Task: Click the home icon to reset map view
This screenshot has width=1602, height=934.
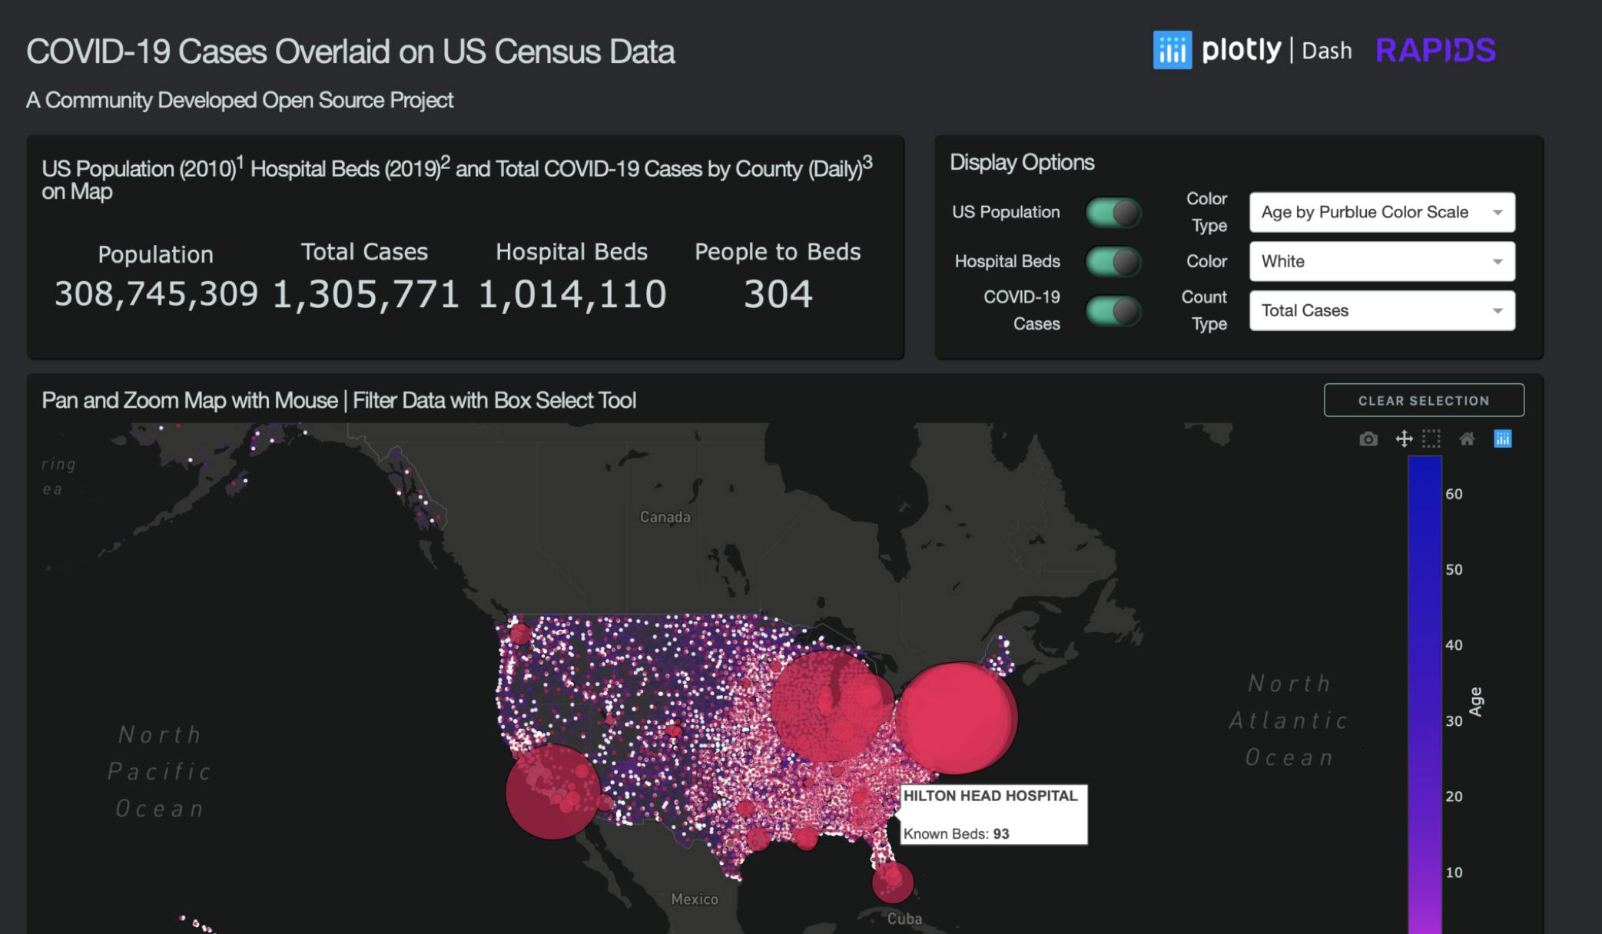Action: click(1466, 439)
